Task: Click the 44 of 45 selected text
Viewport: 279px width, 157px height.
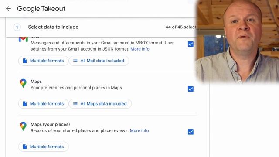Action: coord(181,27)
